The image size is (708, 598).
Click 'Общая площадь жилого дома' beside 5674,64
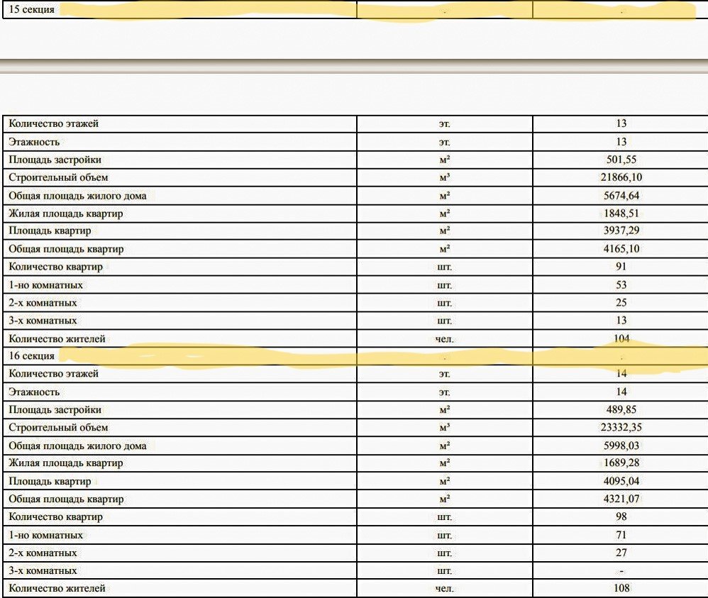point(77,196)
